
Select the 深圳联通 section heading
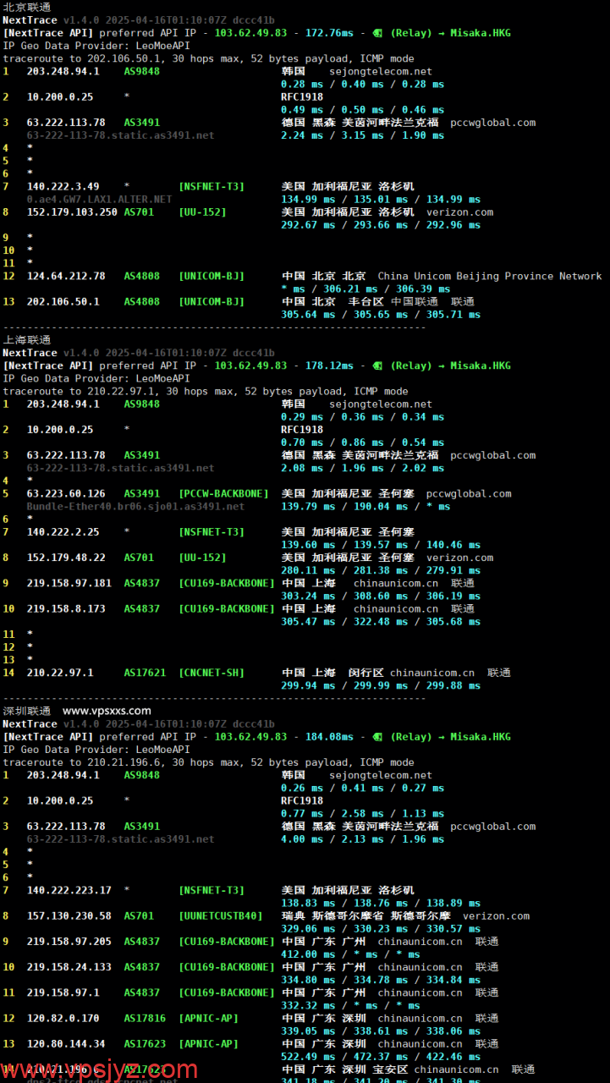[x=27, y=711]
